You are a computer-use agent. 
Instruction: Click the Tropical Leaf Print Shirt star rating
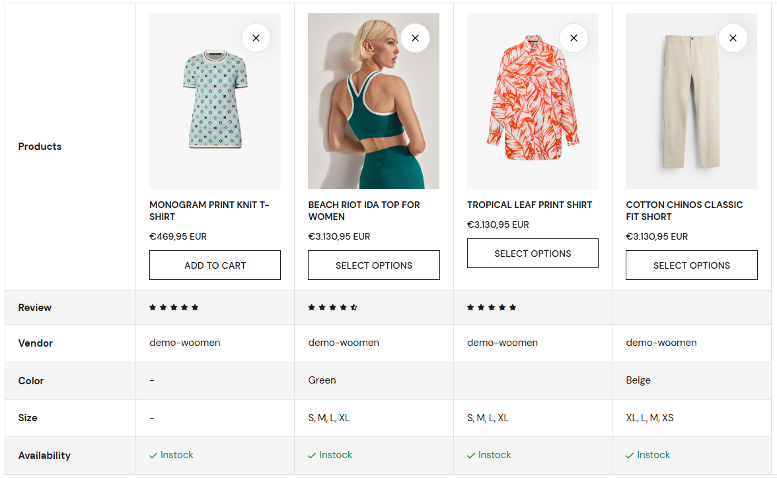(x=492, y=308)
